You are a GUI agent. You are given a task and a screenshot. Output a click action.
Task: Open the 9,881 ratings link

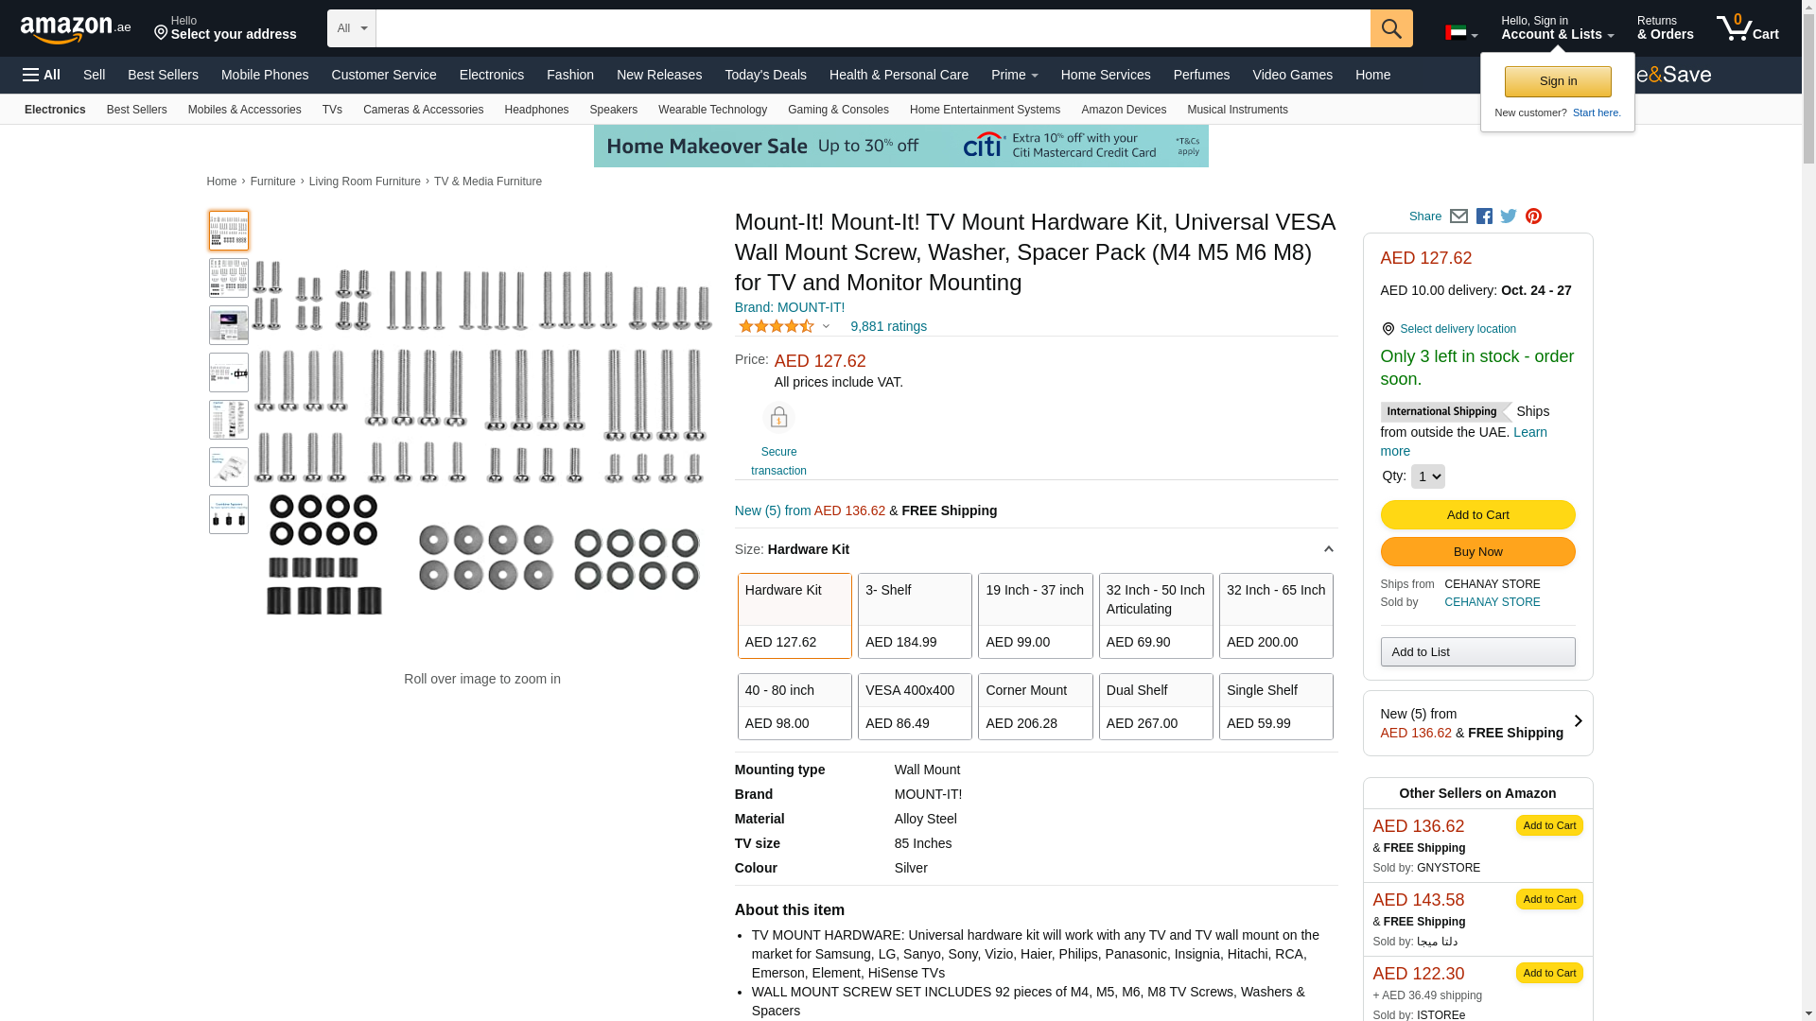(888, 326)
